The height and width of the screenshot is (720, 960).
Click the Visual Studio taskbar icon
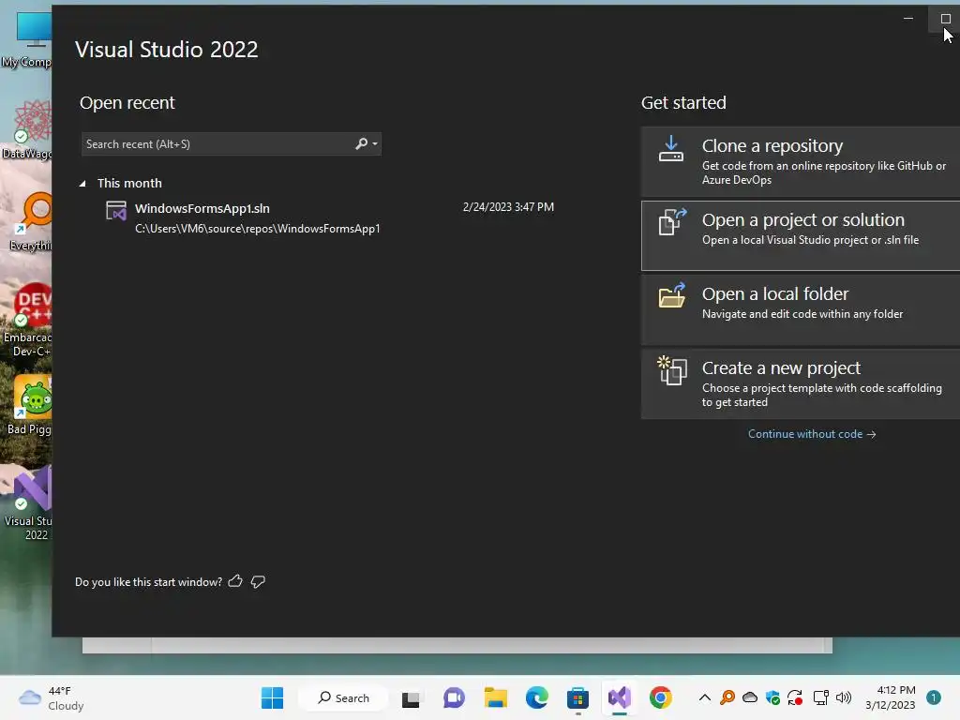[x=619, y=697]
